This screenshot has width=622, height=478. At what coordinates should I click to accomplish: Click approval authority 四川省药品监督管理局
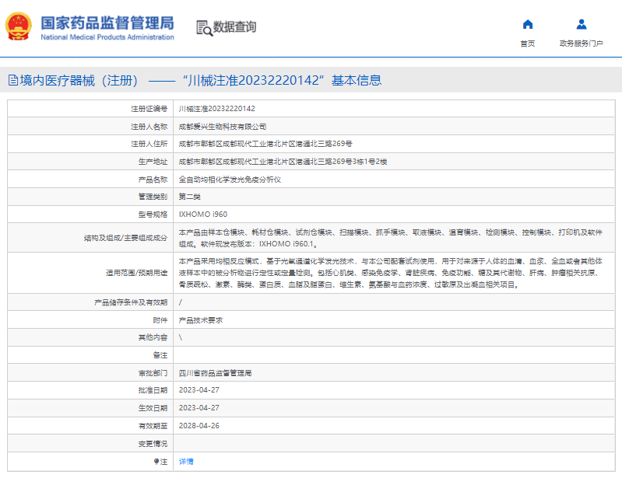tap(215, 373)
